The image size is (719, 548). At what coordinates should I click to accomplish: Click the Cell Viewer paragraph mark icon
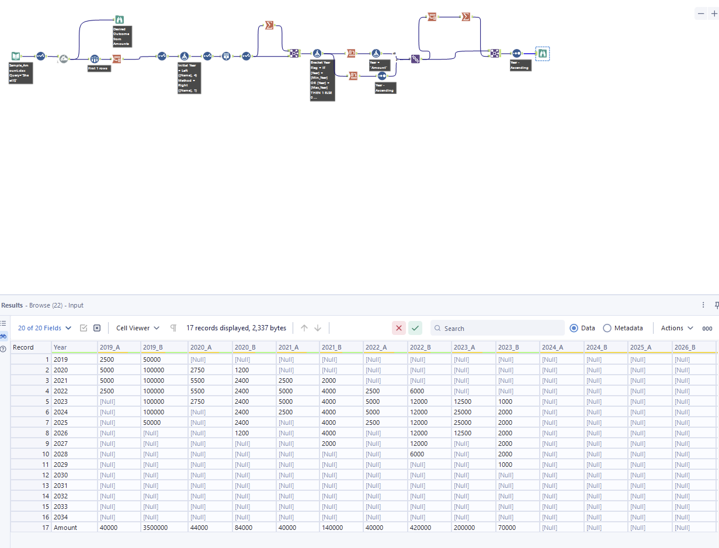[x=173, y=328]
